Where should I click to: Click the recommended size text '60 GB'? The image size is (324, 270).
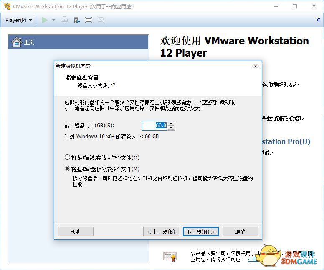(x=152, y=136)
